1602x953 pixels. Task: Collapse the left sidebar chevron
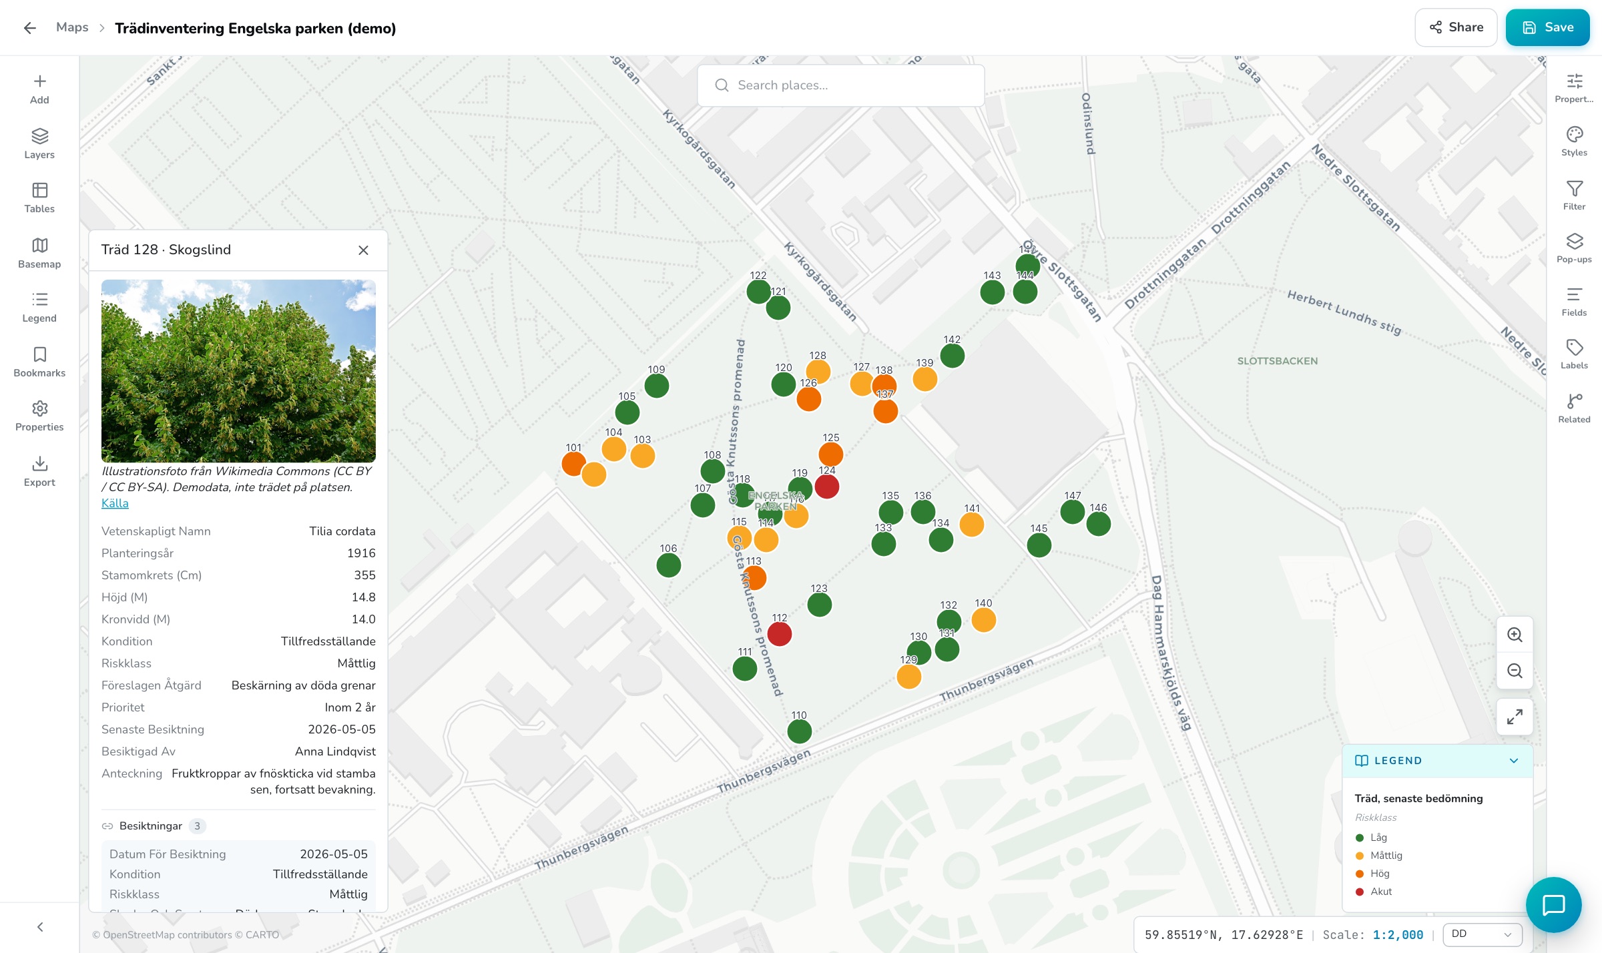point(40,927)
